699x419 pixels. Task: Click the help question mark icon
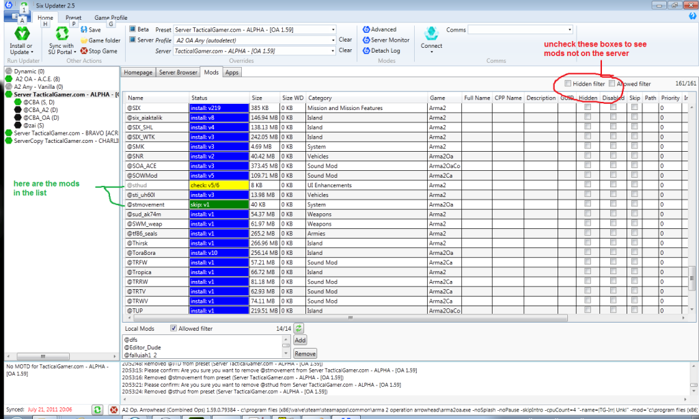tap(692, 16)
